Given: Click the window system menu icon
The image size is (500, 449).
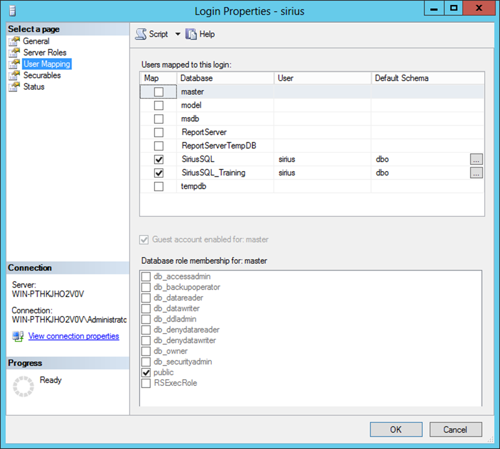Looking at the screenshot, I should tap(12, 10).
